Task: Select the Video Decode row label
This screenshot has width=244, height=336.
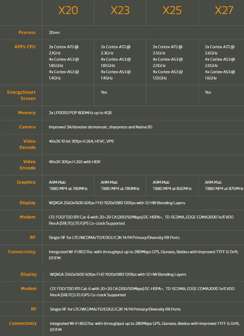Action: click(28, 144)
